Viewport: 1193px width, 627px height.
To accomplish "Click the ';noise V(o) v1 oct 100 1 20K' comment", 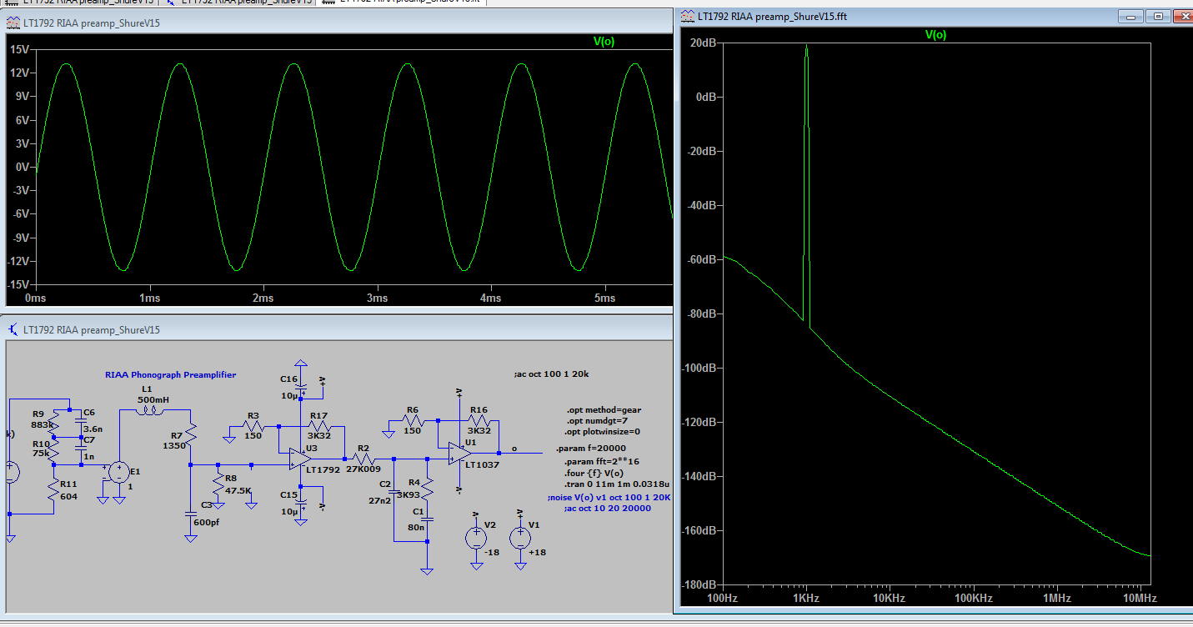I will click(x=609, y=497).
